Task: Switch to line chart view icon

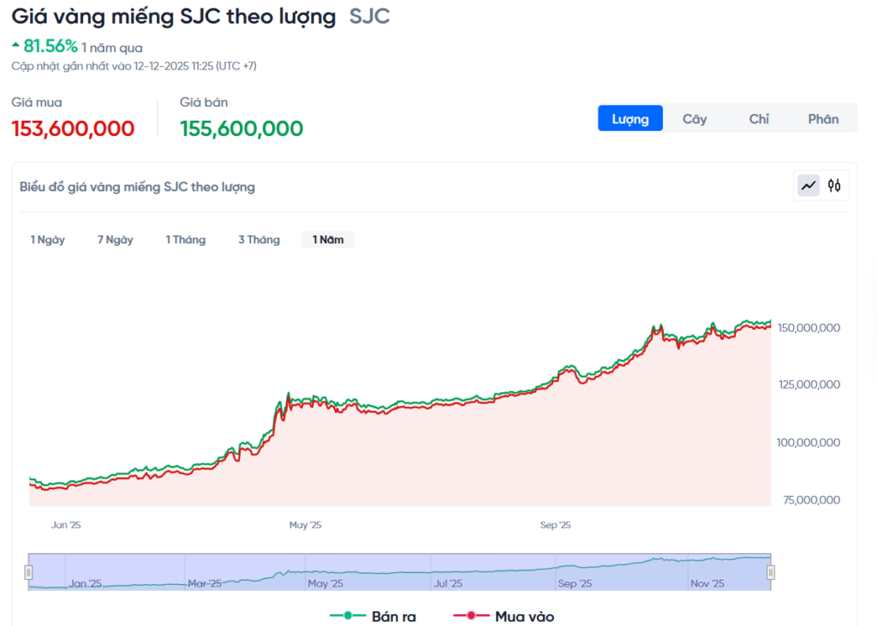Action: (808, 185)
